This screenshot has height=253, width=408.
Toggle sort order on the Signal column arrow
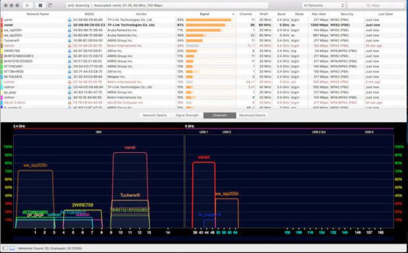[233, 14]
